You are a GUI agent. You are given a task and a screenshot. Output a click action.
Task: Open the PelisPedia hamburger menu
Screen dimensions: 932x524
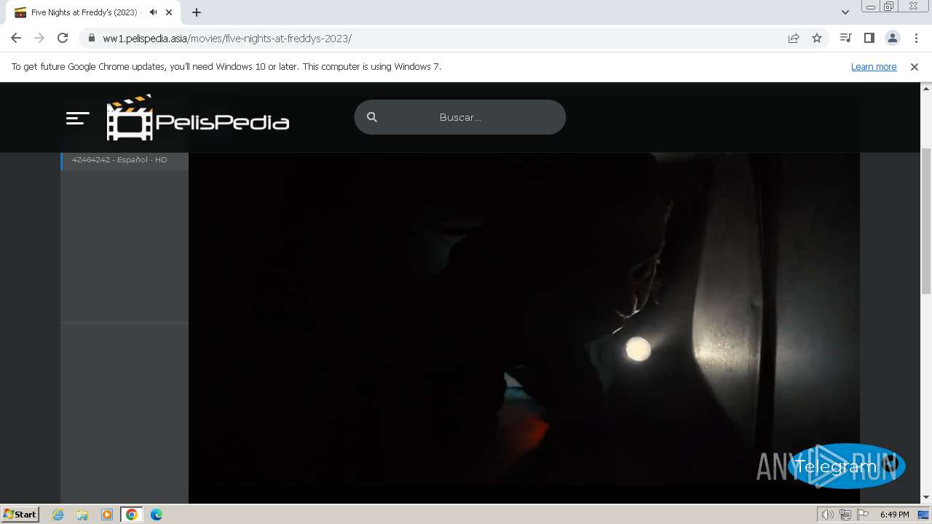click(x=78, y=118)
